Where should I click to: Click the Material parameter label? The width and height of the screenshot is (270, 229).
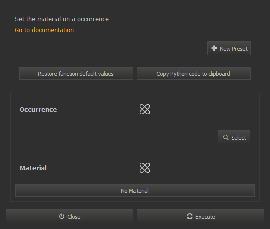click(33, 168)
